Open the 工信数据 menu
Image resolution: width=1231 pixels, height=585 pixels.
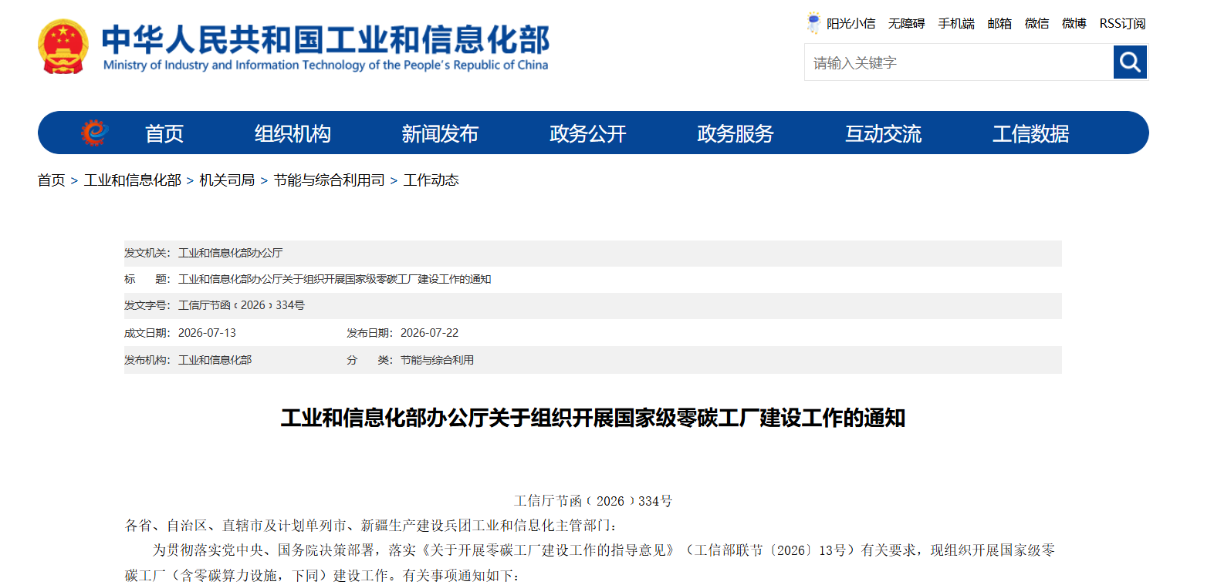tap(1031, 133)
